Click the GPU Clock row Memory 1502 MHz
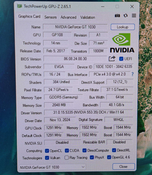This screenshot has height=175, width=152. tap(89, 127)
